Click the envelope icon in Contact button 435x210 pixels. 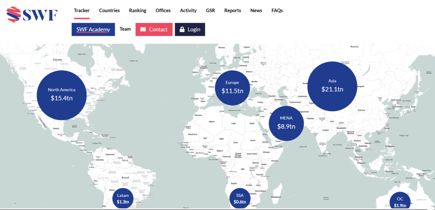point(143,30)
